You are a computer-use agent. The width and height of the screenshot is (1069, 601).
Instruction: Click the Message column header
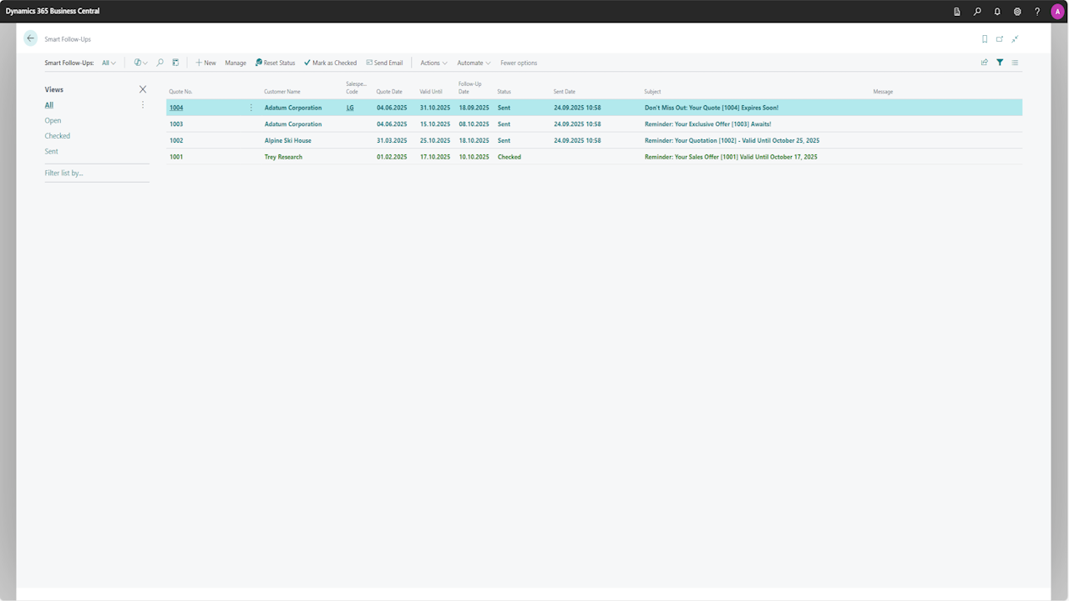pyautogui.click(x=883, y=91)
